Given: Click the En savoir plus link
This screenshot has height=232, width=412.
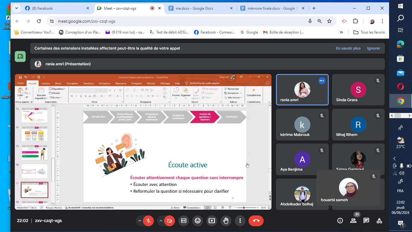Looking at the screenshot, I should 348,48.
